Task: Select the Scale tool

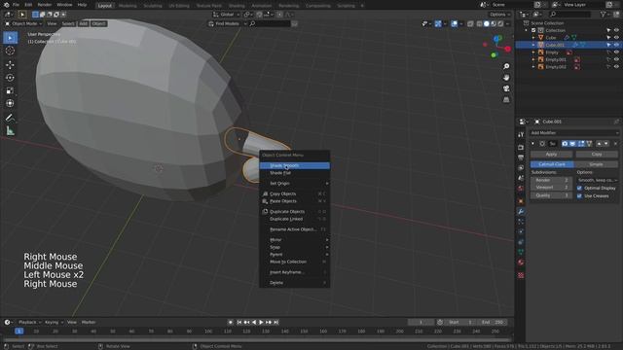Action: click(10, 90)
